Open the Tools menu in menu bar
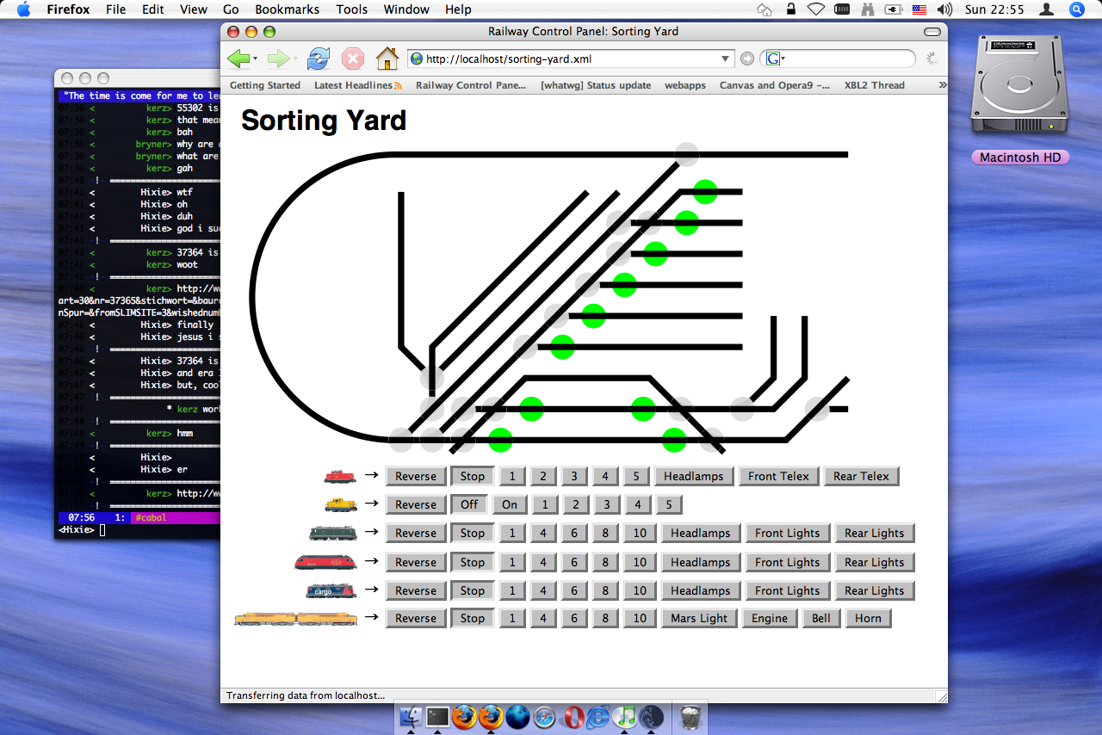This screenshot has width=1102, height=735. [x=351, y=9]
